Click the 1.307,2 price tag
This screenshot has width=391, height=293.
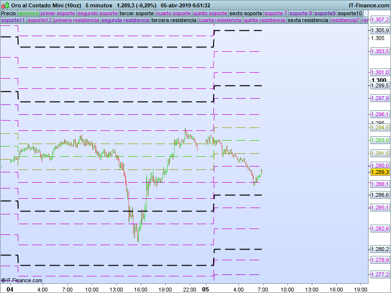coord(380,20)
